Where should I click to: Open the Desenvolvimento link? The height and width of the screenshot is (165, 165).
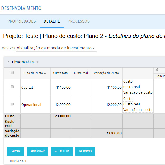(x=21, y=8)
